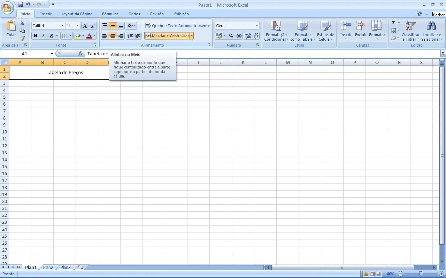The width and height of the screenshot is (446, 278).
Task: Open Classificar e Filtrar menu
Action: click(410, 31)
